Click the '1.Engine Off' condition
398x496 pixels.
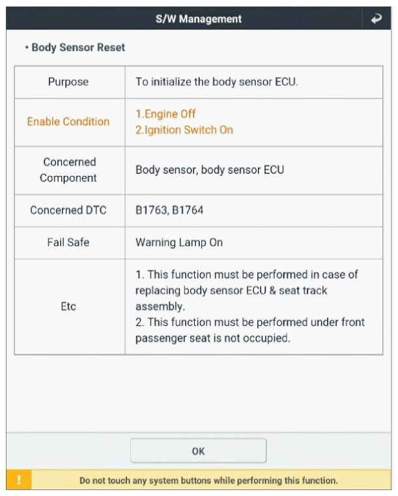[165, 114]
